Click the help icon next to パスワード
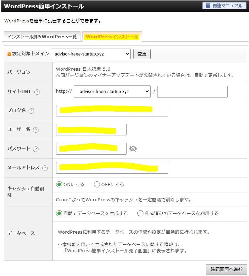The image size is (249, 276). (x=36, y=149)
